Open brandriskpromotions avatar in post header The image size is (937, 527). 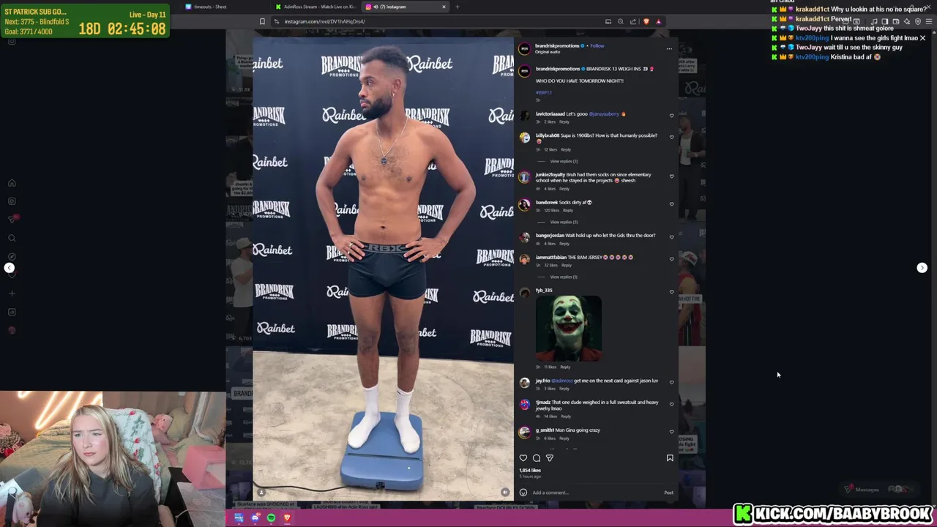pyautogui.click(x=524, y=49)
